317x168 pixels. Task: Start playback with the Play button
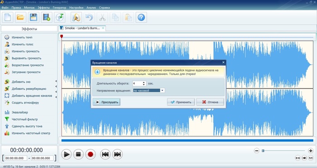click(66, 154)
